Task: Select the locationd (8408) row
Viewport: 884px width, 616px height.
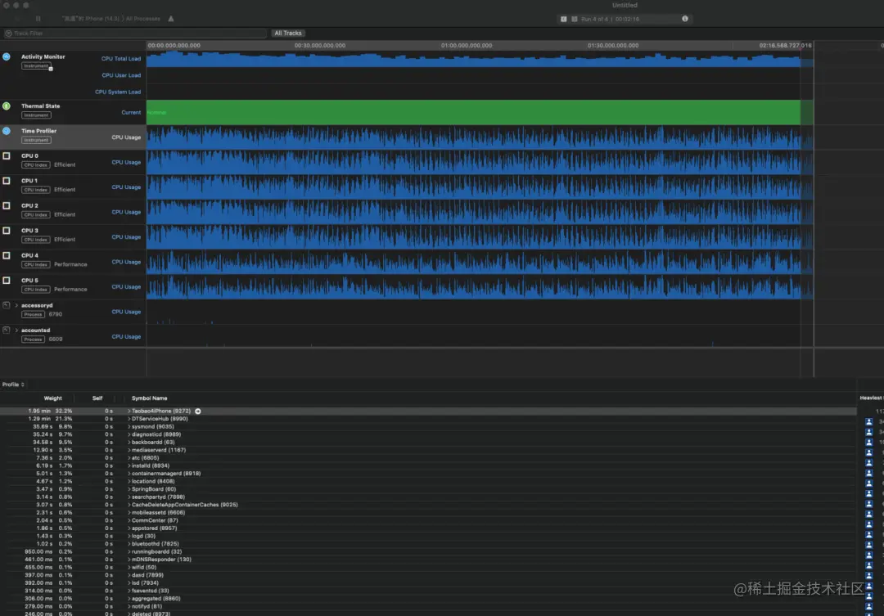Action: (x=428, y=481)
